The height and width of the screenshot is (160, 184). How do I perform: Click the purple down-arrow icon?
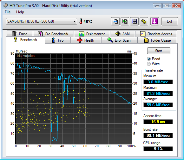[x=154, y=21]
